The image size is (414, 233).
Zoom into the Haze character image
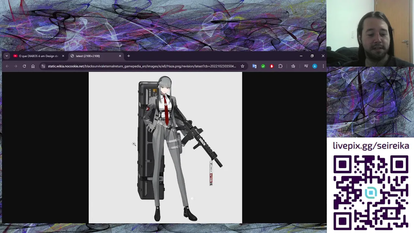click(165, 148)
